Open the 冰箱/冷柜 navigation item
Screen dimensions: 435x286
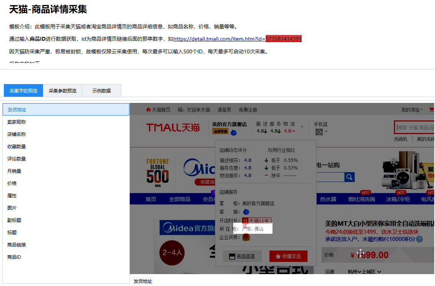398,199
